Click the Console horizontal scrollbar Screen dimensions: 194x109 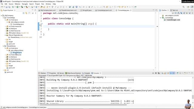(83, 105)
